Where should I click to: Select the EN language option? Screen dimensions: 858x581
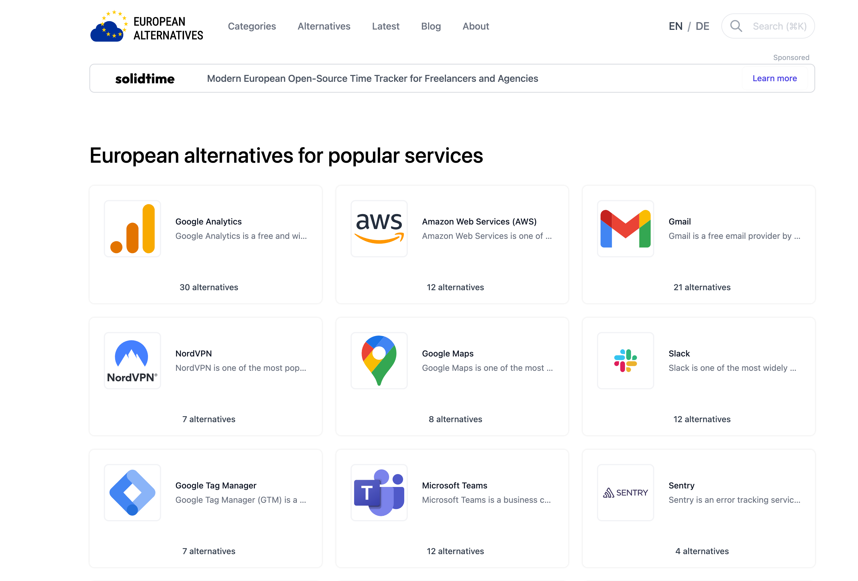(676, 26)
